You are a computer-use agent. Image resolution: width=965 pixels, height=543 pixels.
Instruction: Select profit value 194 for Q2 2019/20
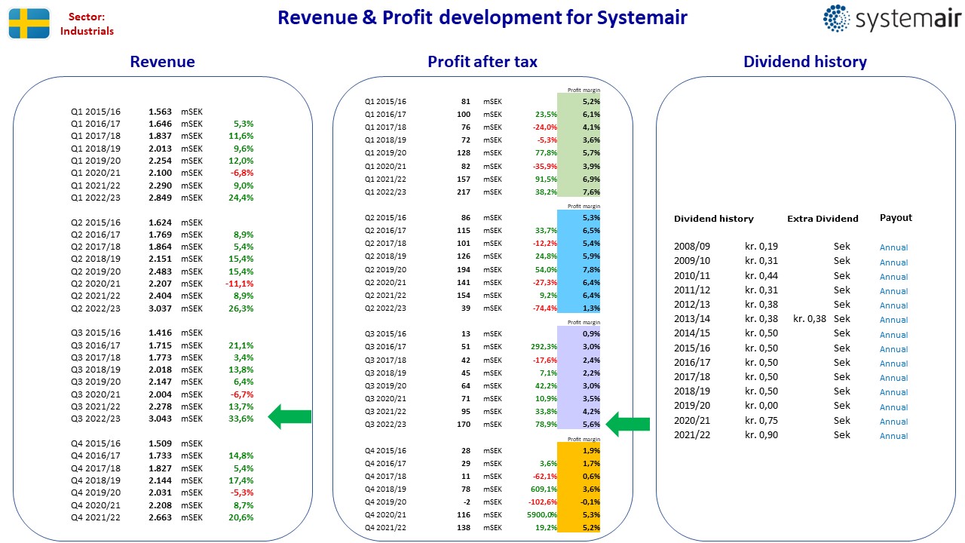(x=464, y=269)
